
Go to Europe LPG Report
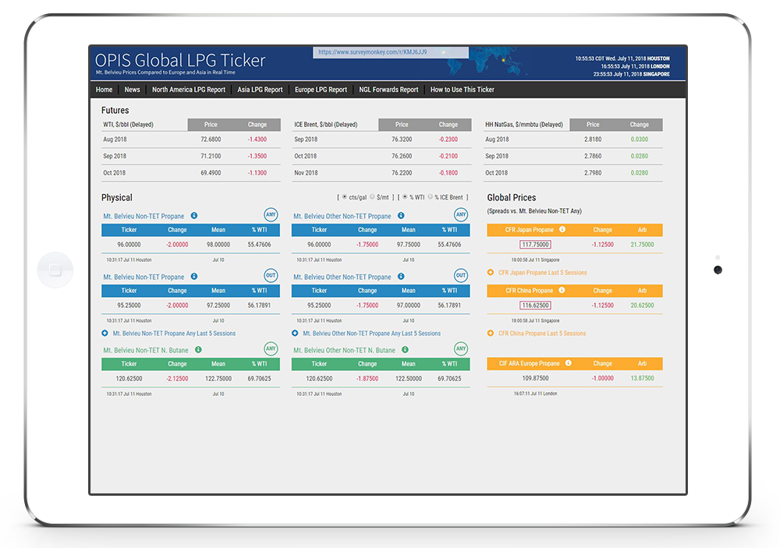point(321,90)
